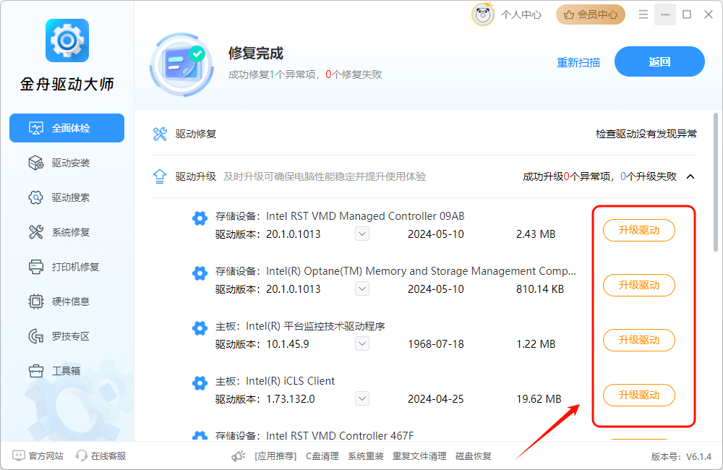Click the 驱动升级 upload arrow icon
This screenshot has height=470, width=723.
click(160, 176)
